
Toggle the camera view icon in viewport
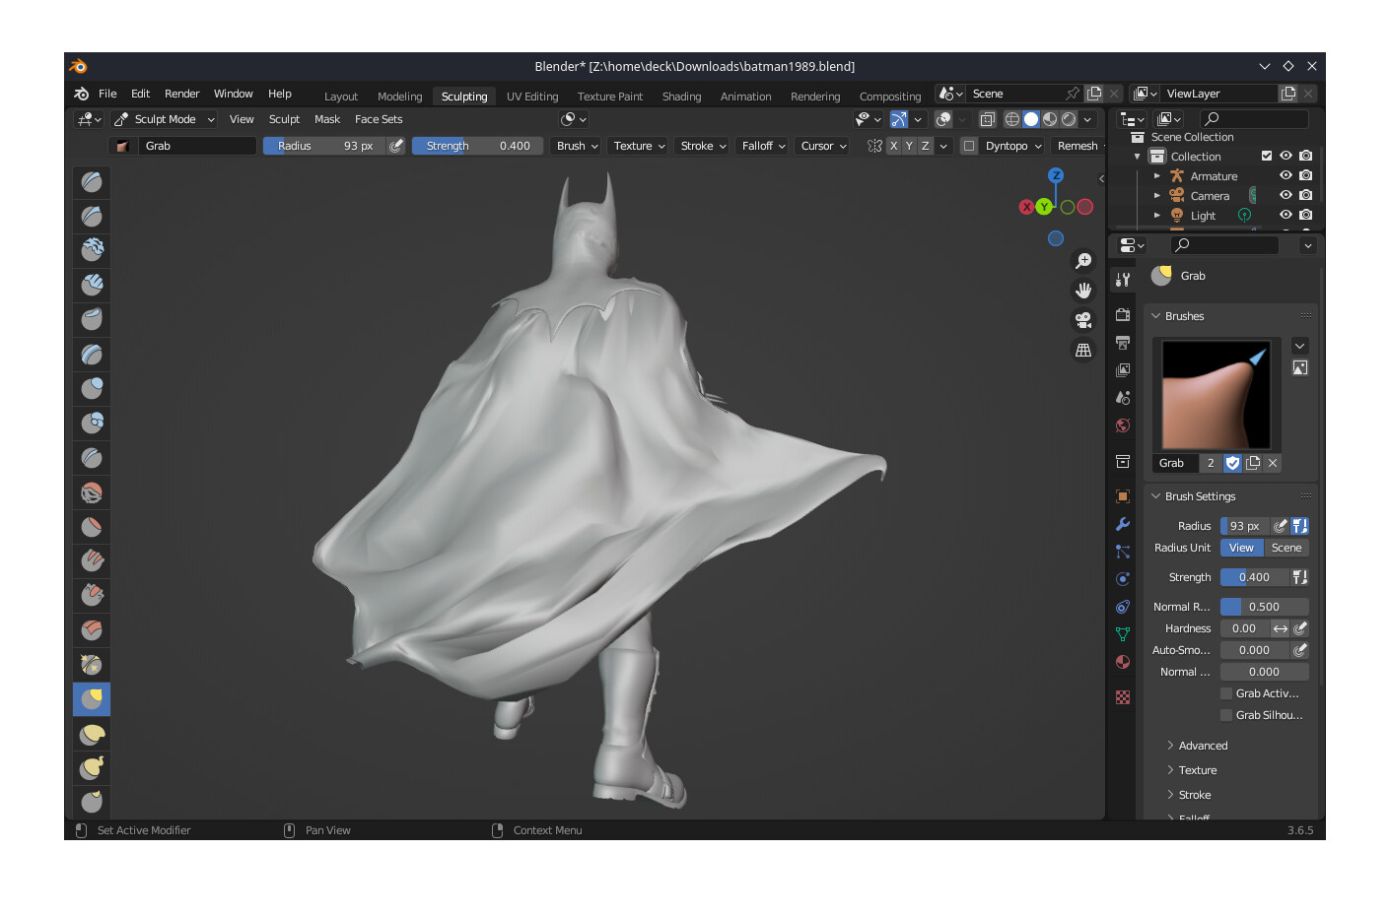[1083, 320]
